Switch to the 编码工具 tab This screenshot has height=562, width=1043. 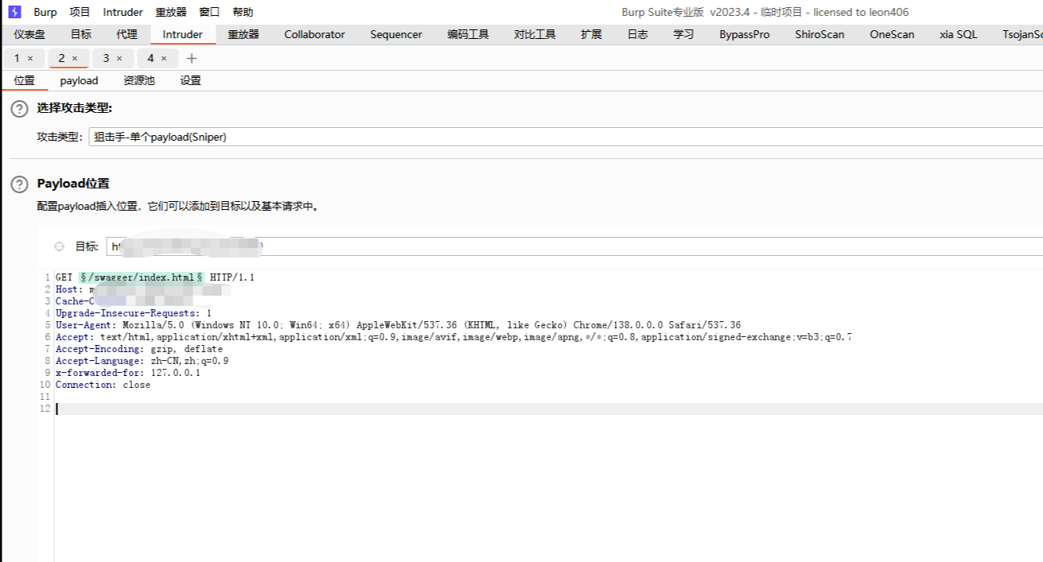[468, 34]
